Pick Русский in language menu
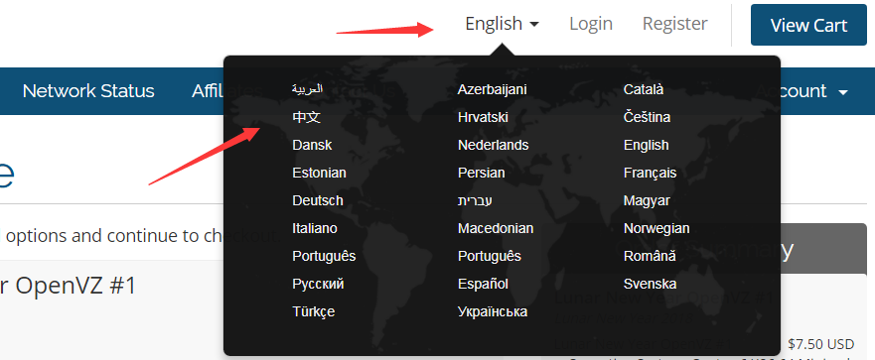This screenshot has width=875, height=360. 318,285
